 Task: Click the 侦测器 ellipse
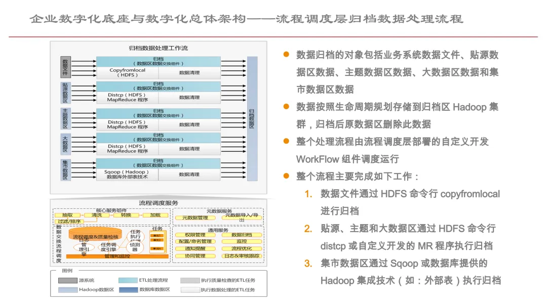[135, 247]
